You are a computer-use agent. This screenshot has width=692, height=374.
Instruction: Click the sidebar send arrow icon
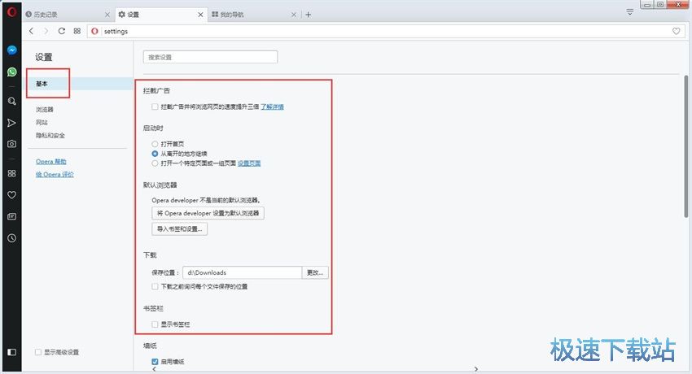tap(12, 123)
